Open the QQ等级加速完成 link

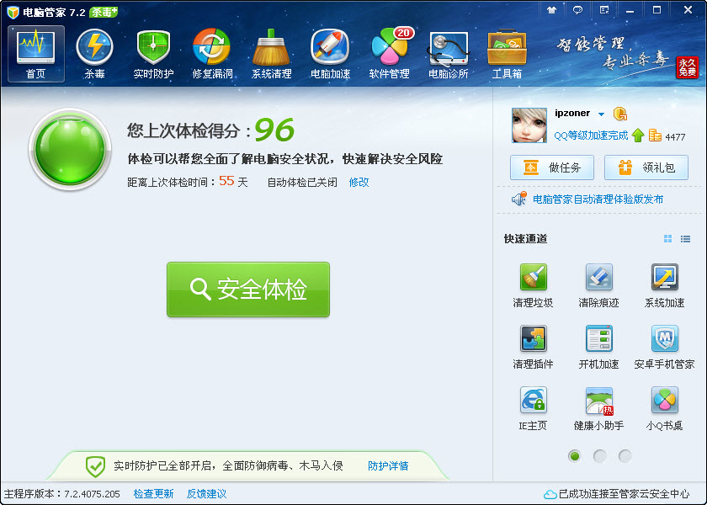click(591, 136)
